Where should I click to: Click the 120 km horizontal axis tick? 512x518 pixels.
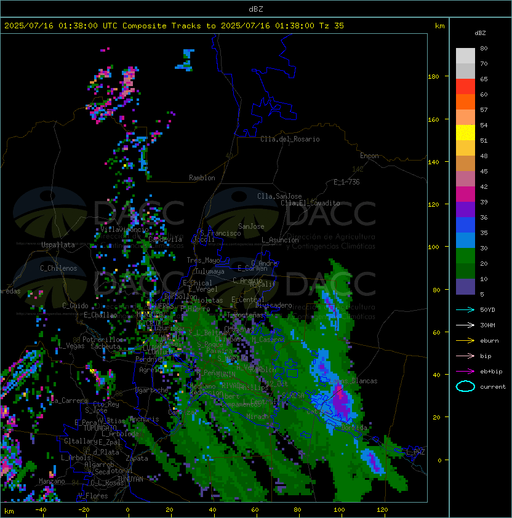pyautogui.click(x=382, y=510)
